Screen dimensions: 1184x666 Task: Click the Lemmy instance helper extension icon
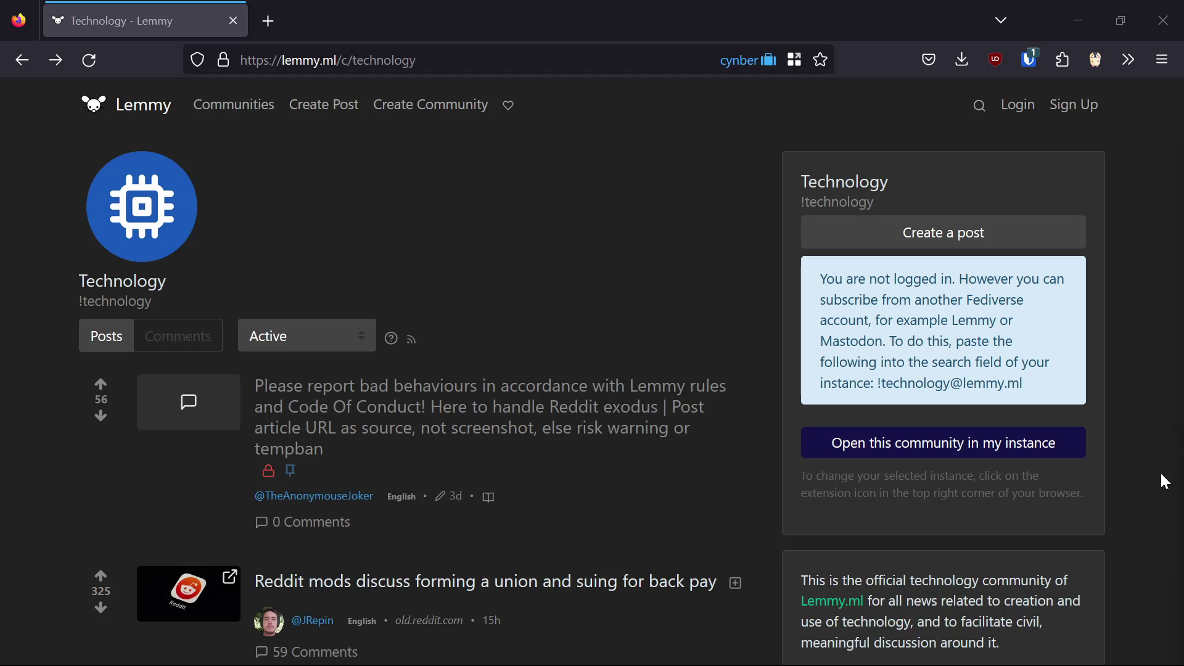(1095, 60)
